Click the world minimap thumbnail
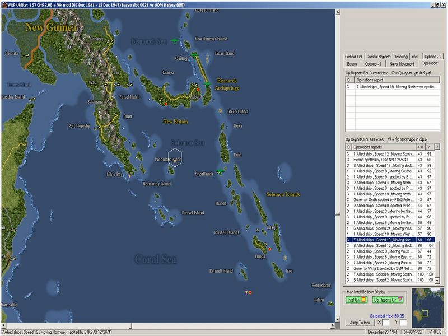 click(428, 307)
